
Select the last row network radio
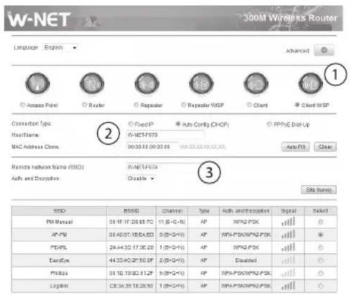(x=321, y=286)
